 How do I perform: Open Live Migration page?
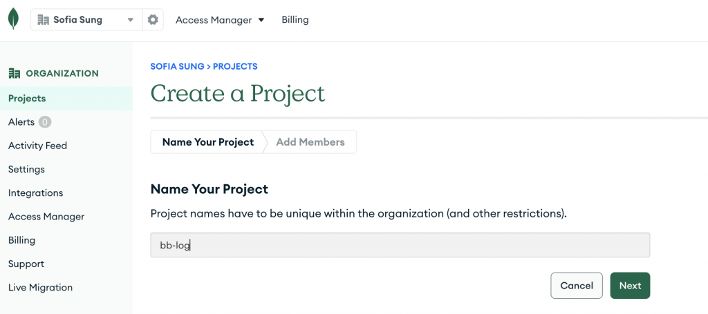pyautogui.click(x=40, y=288)
